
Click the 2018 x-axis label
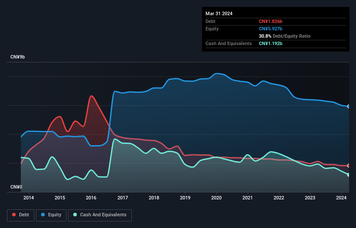pyautogui.click(x=154, y=198)
